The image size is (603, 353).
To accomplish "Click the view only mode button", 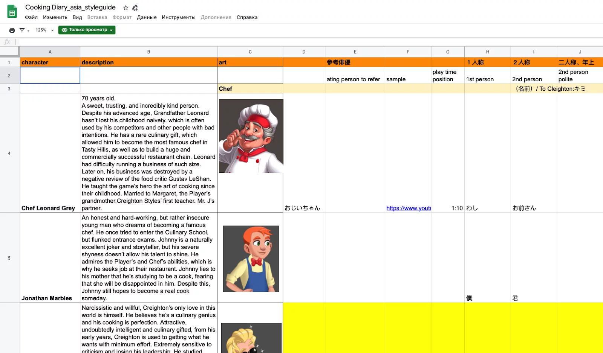I will [x=87, y=30].
